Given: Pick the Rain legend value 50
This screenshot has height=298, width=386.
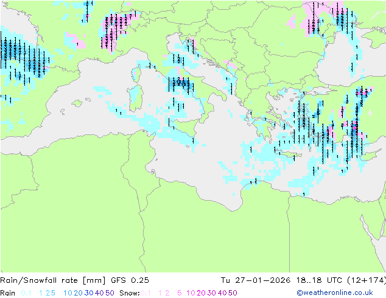Looking at the screenshot, I should pyautogui.click(x=110, y=293).
